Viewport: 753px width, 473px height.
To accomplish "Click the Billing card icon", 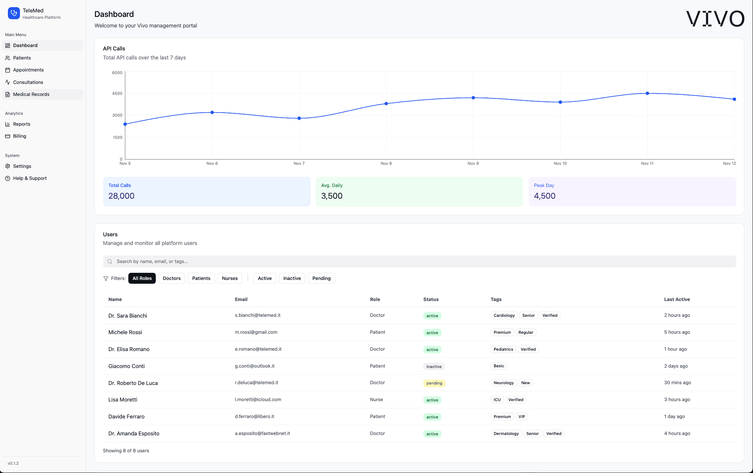I will (8, 136).
